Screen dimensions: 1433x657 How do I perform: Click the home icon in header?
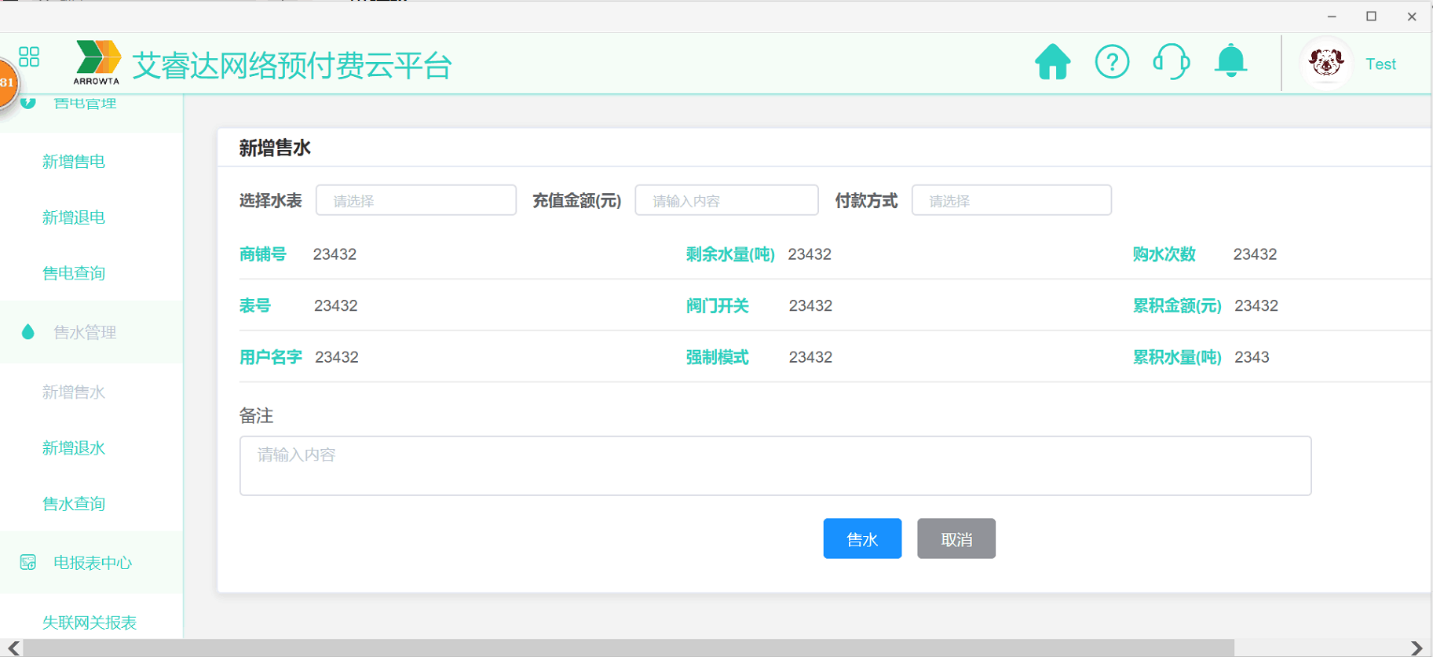click(1052, 62)
